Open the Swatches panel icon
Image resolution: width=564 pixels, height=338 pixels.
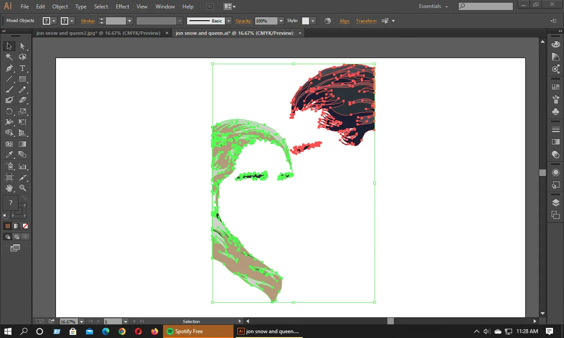(x=556, y=88)
